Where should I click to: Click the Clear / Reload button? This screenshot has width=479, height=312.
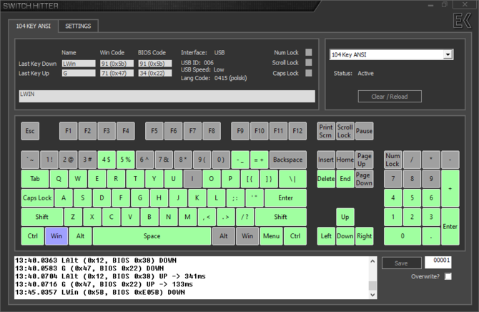click(x=390, y=97)
